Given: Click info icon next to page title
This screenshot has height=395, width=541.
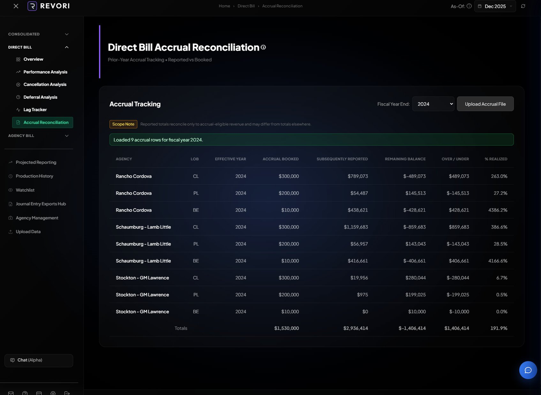Looking at the screenshot, I should (x=263, y=47).
